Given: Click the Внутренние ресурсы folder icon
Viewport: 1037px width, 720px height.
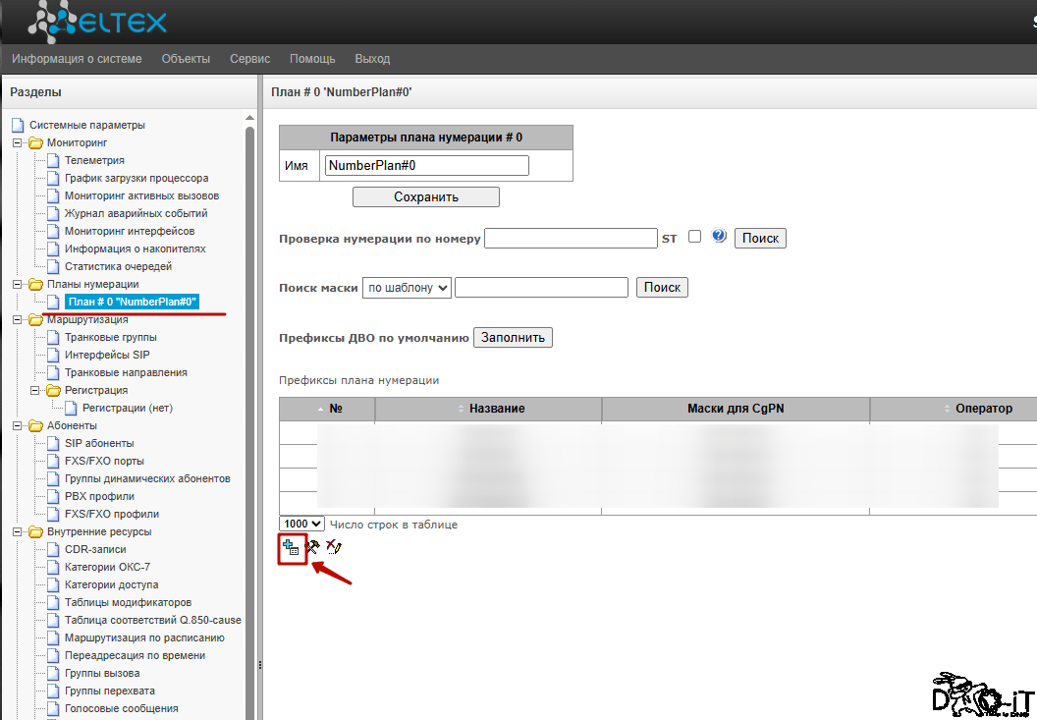Looking at the screenshot, I should pos(35,532).
